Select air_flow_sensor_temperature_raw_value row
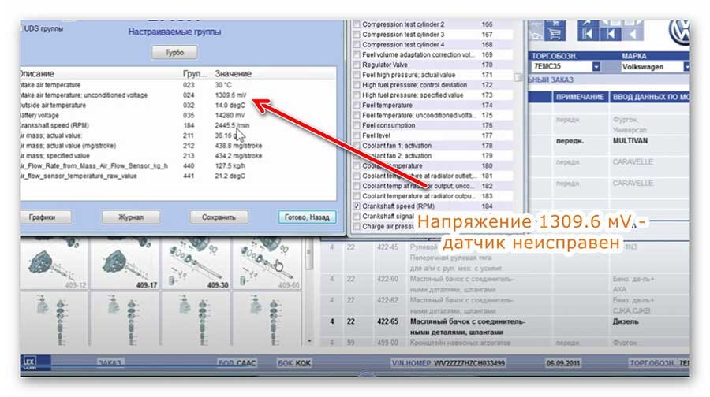 point(178,176)
